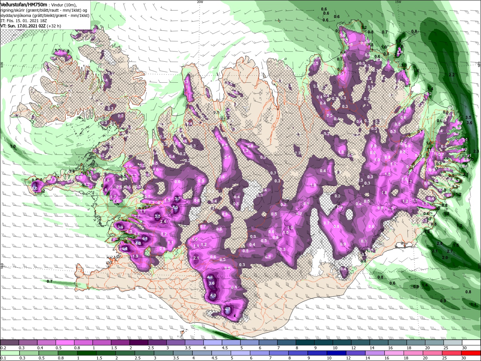
Task: Click the '3.7' snowfall value on the map
Action: [178, 199]
